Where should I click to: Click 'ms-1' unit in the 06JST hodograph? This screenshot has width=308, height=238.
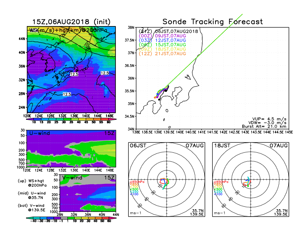coord(136,213)
